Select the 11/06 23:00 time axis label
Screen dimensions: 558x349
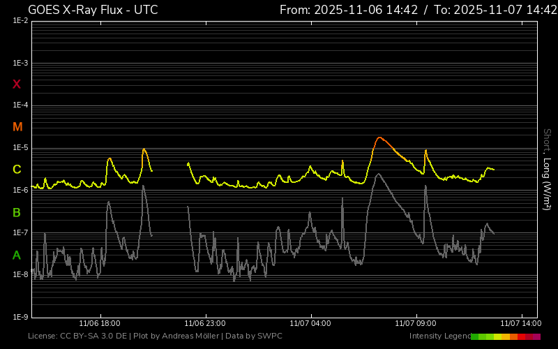point(204,323)
